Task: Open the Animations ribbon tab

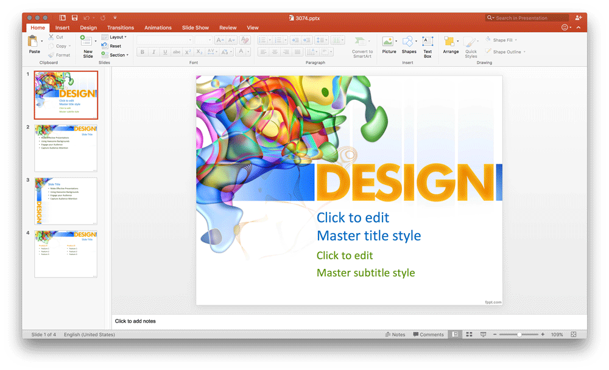Action: click(x=158, y=27)
